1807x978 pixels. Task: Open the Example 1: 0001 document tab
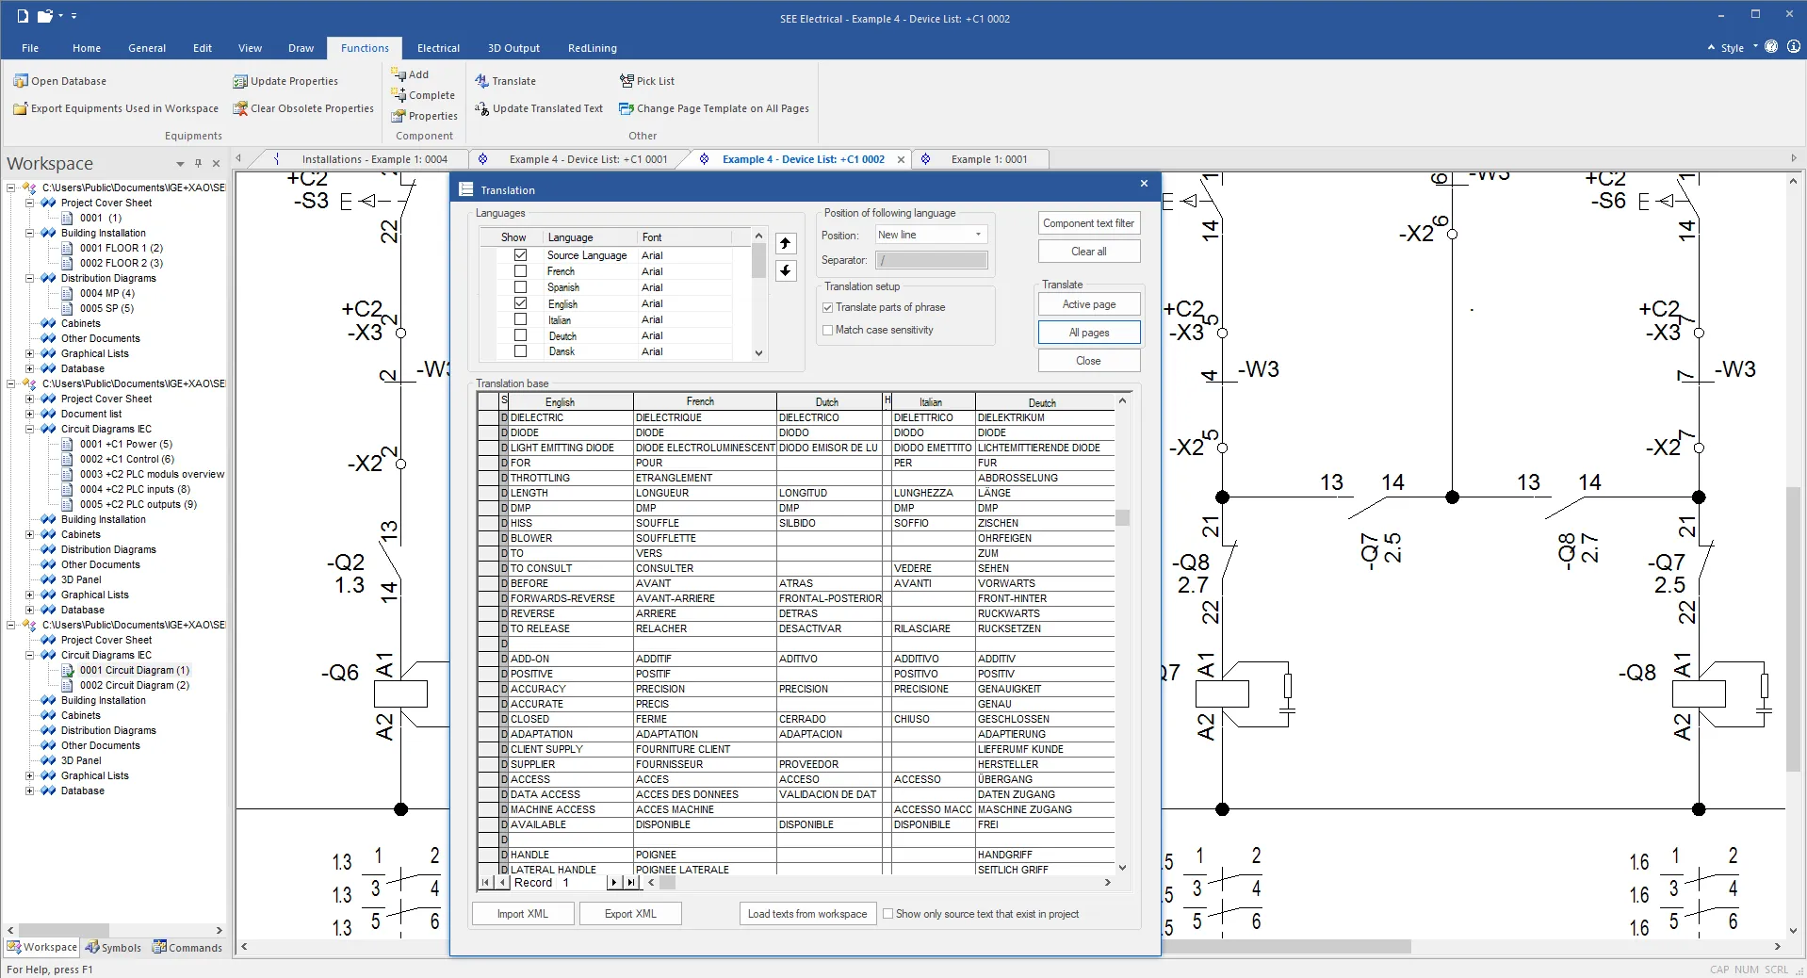pyautogui.click(x=988, y=159)
